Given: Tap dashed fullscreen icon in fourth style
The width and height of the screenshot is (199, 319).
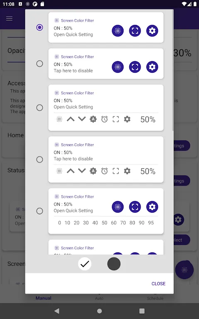Looking at the screenshot, I should [x=116, y=171].
